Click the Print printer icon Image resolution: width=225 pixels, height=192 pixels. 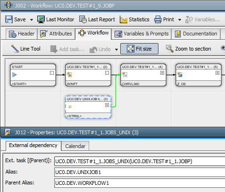pos(158,19)
